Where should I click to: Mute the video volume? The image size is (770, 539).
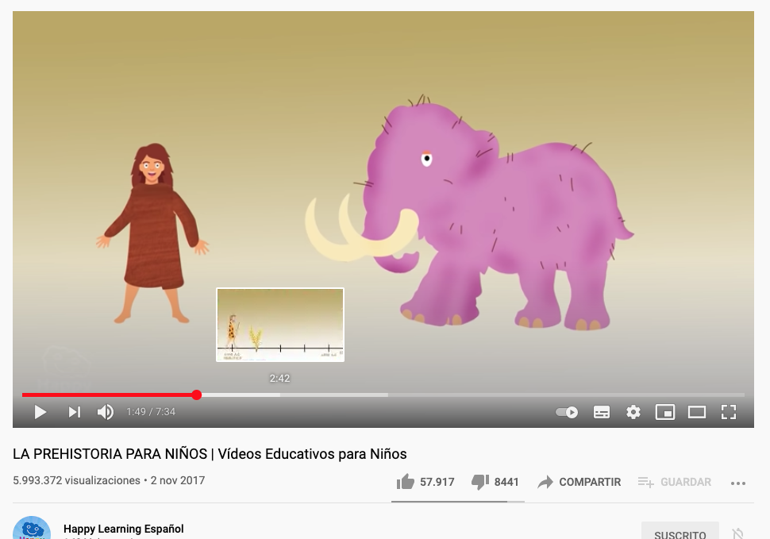click(x=106, y=412)
